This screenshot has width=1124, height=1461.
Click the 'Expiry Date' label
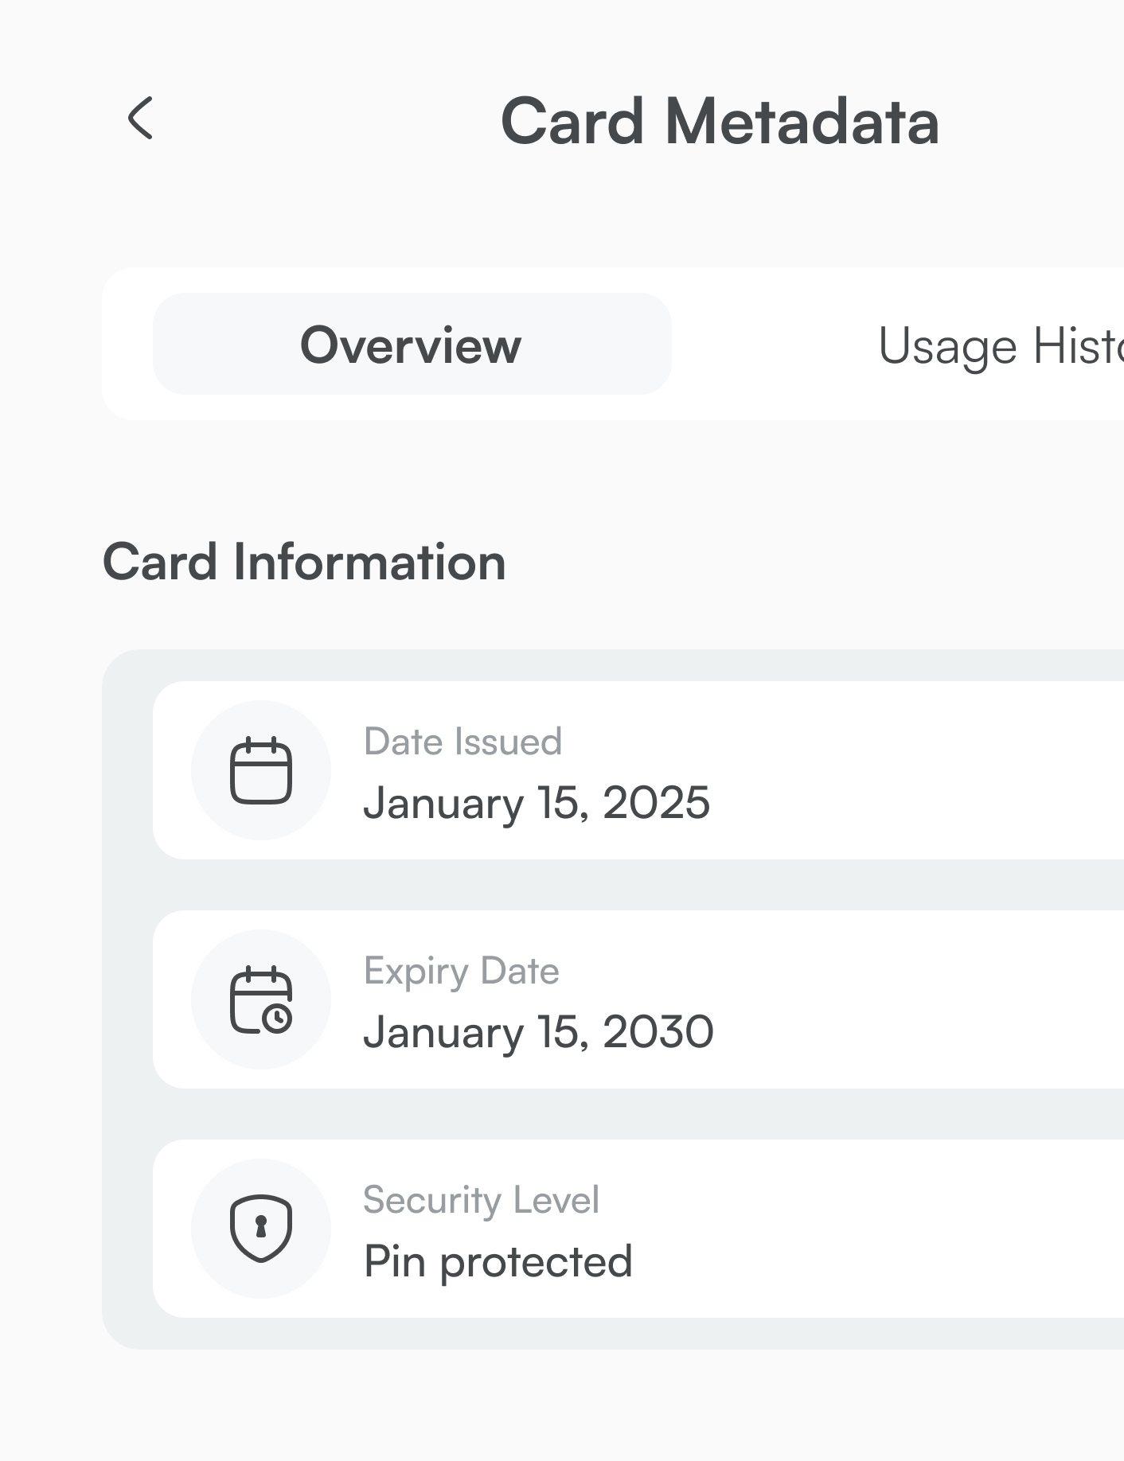[x=461, y=972]
